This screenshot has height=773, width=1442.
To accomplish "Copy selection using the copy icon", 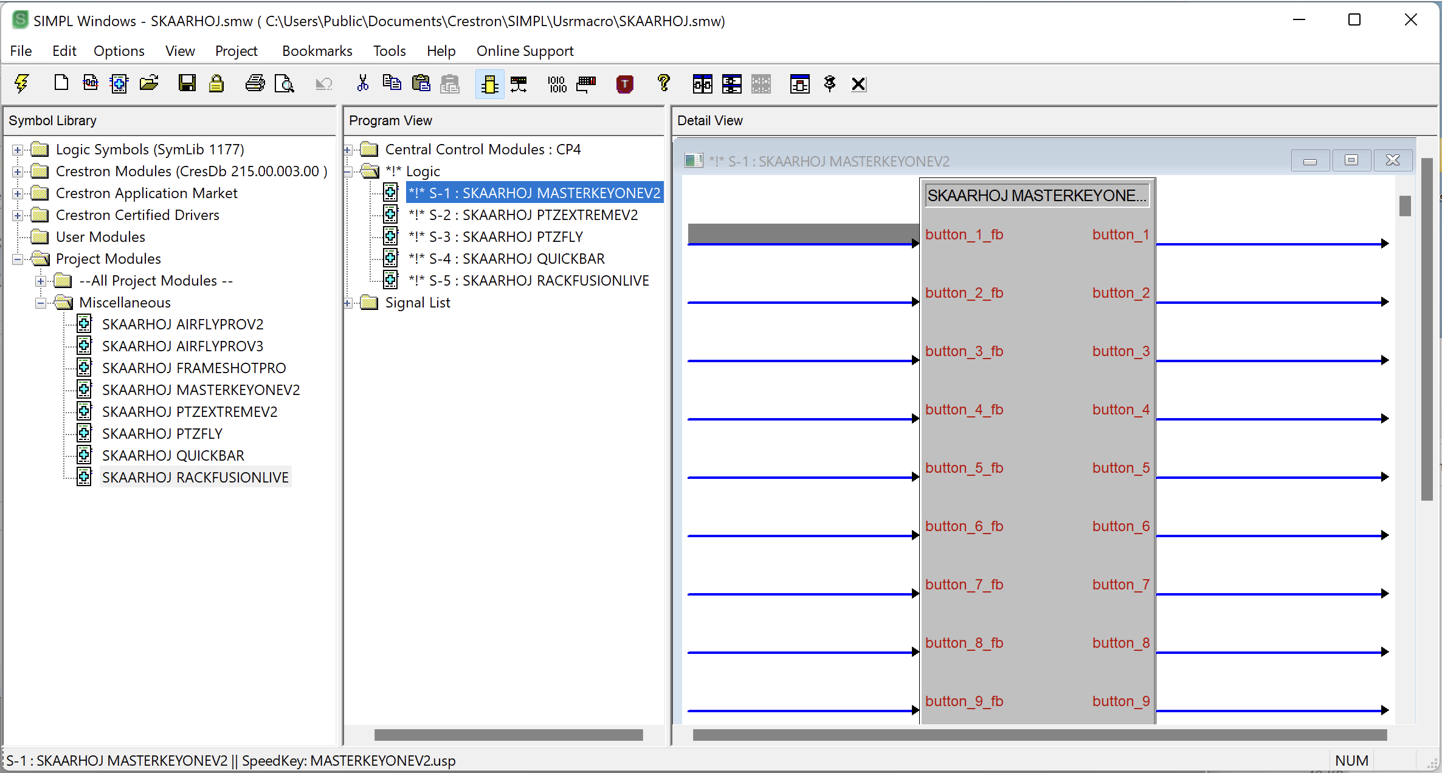I will click(x=392, y=83).
